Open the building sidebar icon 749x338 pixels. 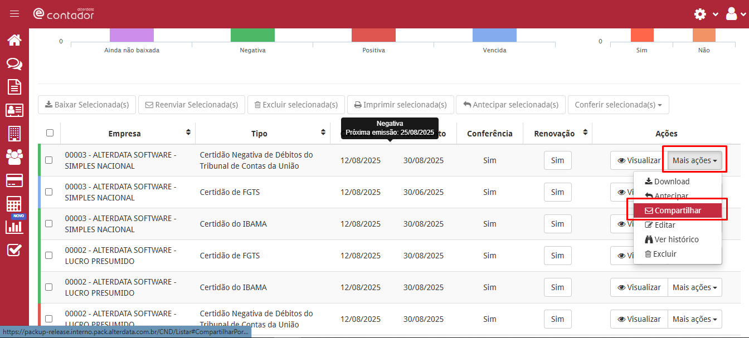[x=14, y=134]
